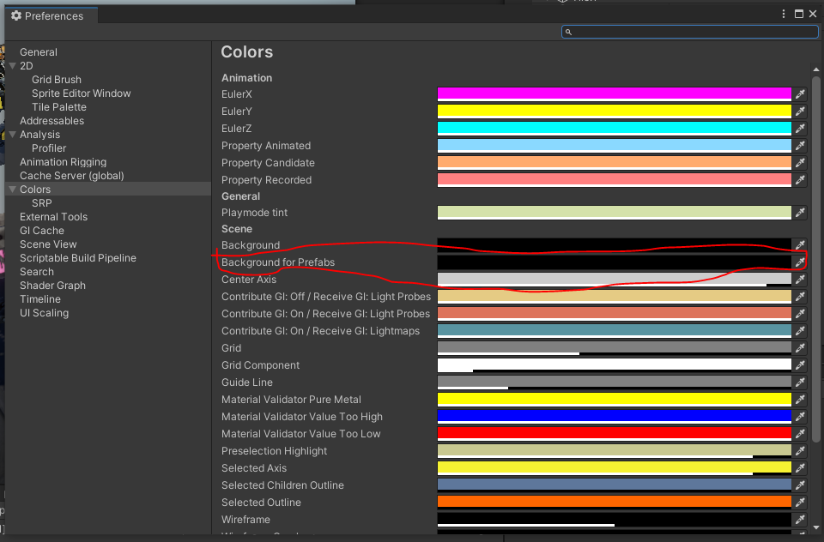Image resolution: width=824 pixels, height=542 pixels.
Task: Click the Guide Line eyedropper
Action: (801, 382)
